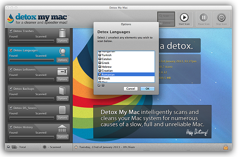Switch to the Scan tab
This screenshot has width=239, height=157.
pos(166,16)
